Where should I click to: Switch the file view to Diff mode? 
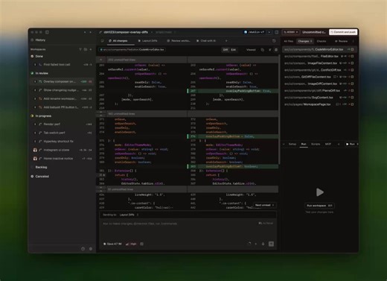coord(226,50)
